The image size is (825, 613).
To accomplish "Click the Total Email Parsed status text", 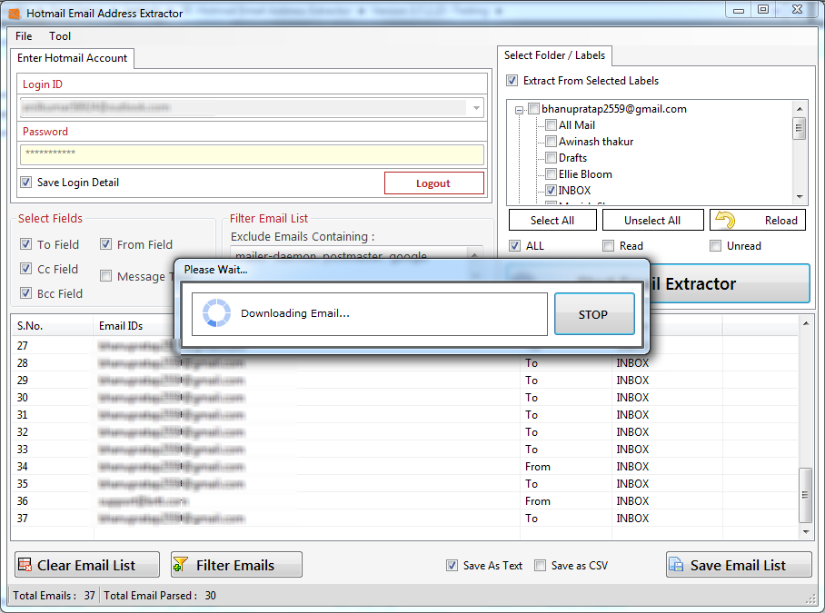I will [159, 596].
